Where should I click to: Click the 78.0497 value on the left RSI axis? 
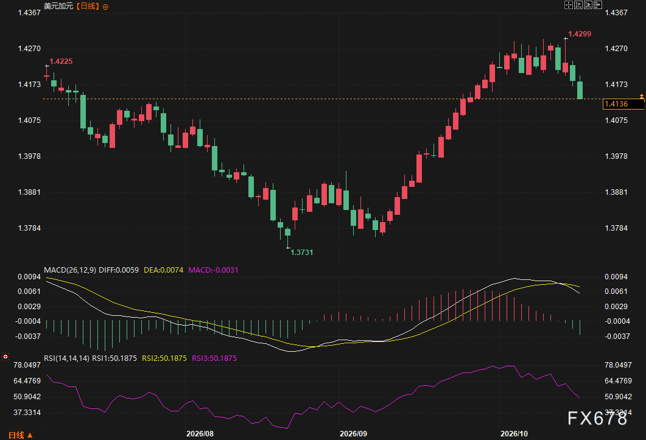pyautogui.click(x=27, y=365)
